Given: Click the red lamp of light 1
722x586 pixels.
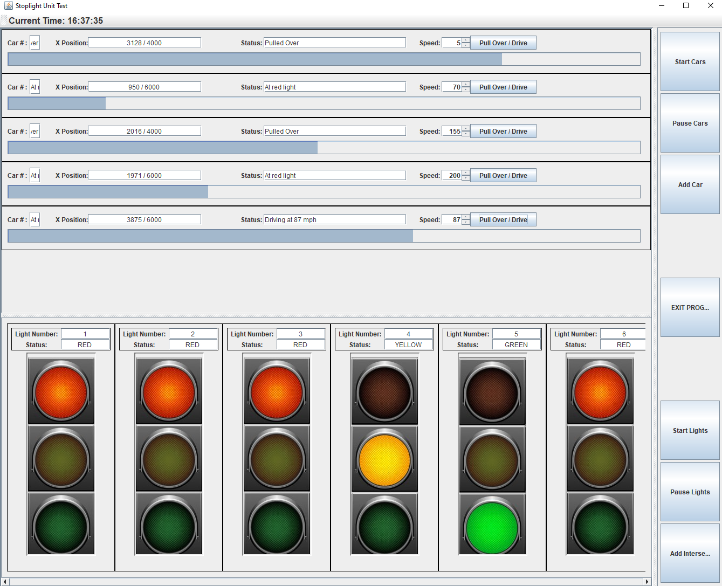Looking at the screenshot, I should pyautogui.click(x=61, y=391).
